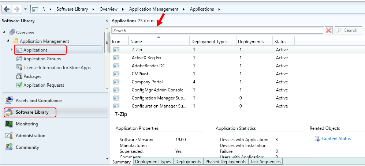Select Application Management in the breadcrumb

[154, 9]
